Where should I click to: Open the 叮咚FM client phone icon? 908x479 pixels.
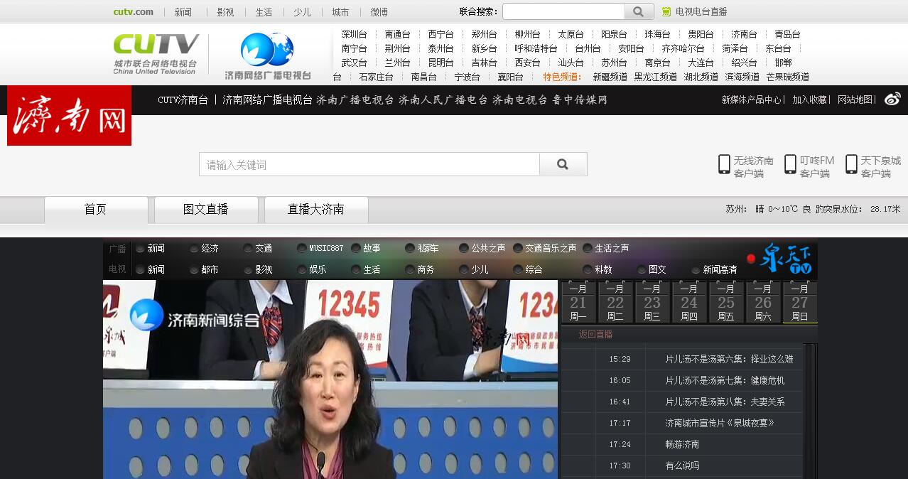pos(790,165)
